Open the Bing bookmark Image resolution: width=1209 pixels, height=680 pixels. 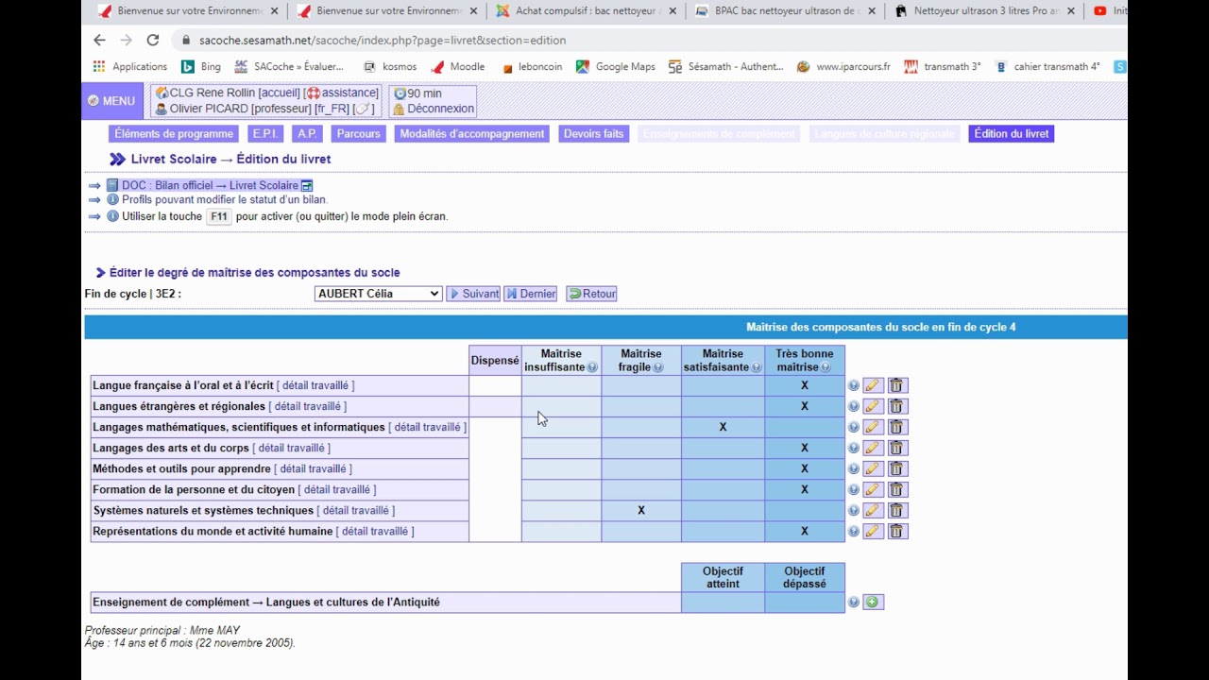tap(200, 67)
